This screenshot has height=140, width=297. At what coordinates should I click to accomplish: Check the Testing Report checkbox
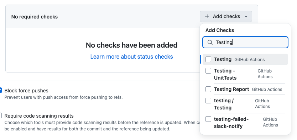208,89
